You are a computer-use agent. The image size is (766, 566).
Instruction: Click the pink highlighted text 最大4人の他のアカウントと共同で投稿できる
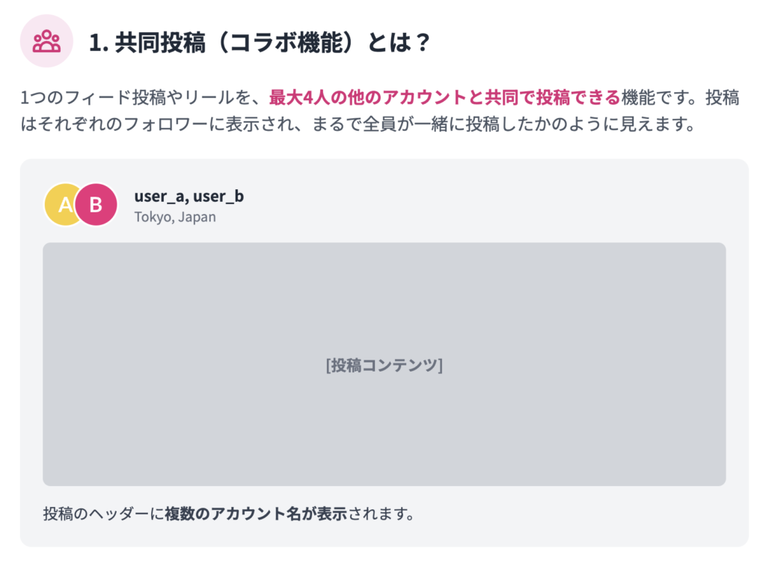(444, 98)
